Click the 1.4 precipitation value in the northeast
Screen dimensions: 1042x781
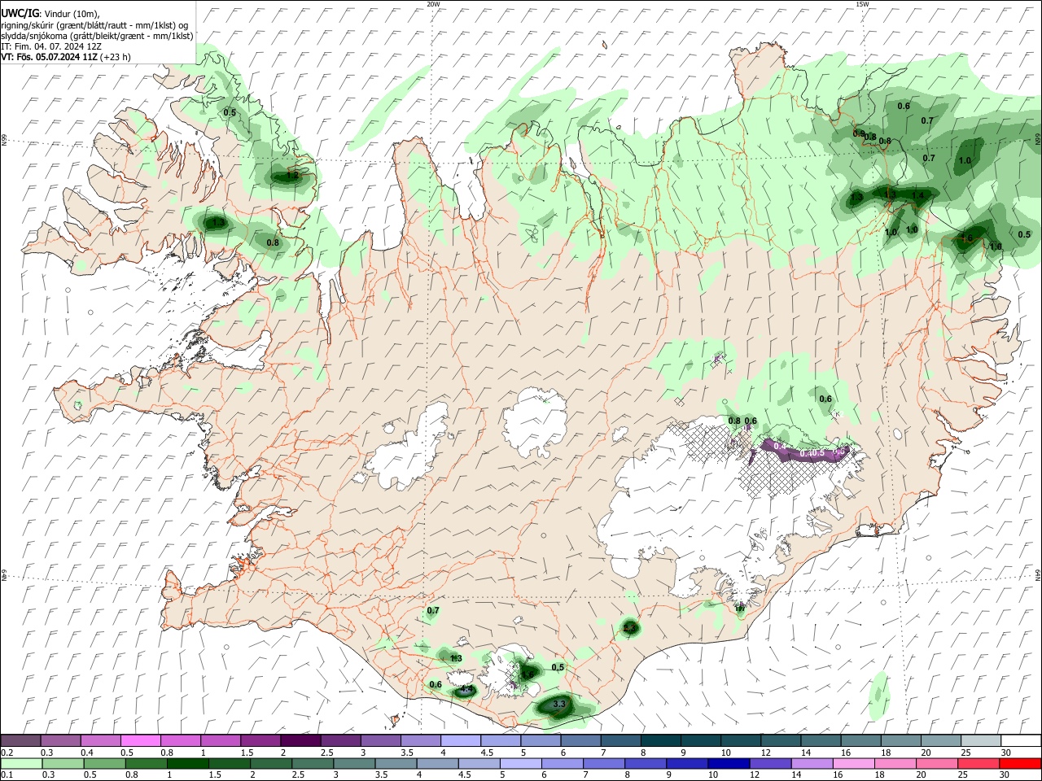coord(918,195)
